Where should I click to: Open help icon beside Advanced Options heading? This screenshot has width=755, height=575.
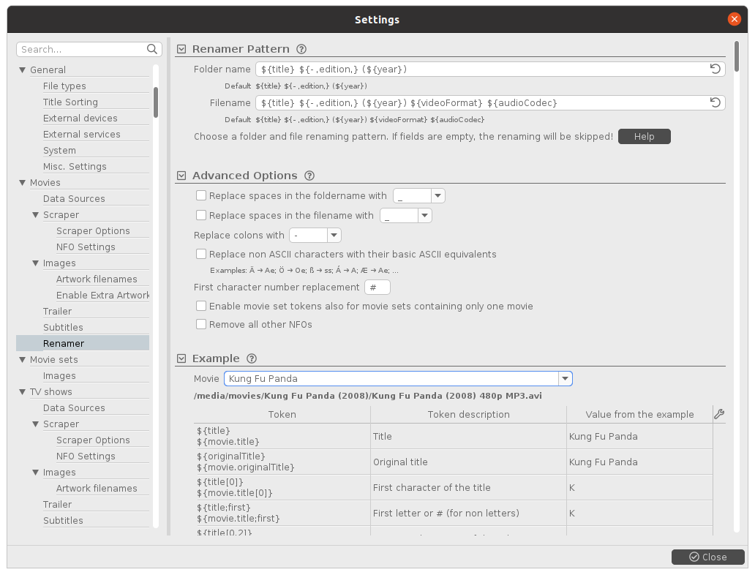(309, 176)
